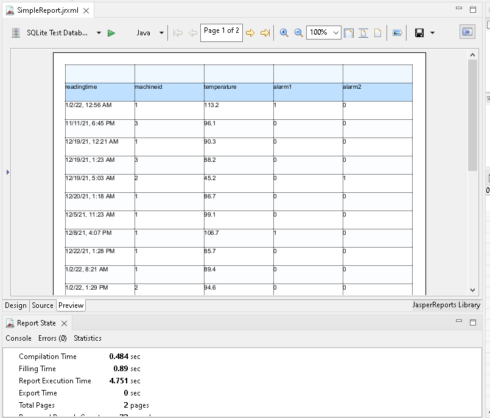Click the zoom out magnifier
This screenshot has width=490, height=418.
tap(298, 33)
